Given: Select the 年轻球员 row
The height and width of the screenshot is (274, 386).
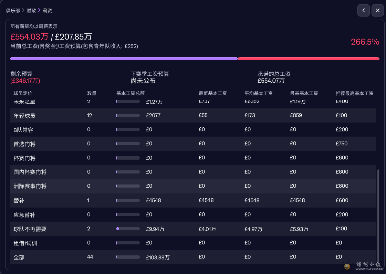Looking at the screenshot, I should coord(193,115).
